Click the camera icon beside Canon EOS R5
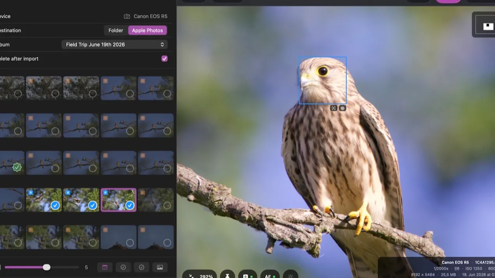The image size is (495, 278). tap(127, 16)
